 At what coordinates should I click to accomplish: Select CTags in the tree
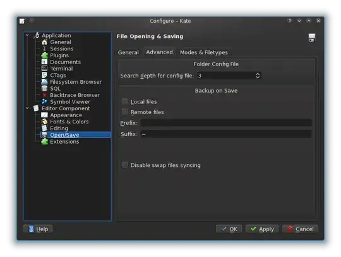point(58,75)
